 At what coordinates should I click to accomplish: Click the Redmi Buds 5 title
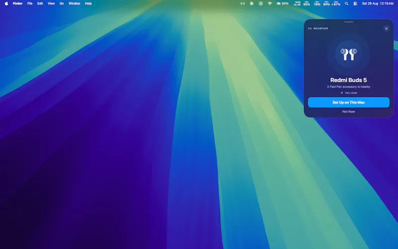point(349,80)
